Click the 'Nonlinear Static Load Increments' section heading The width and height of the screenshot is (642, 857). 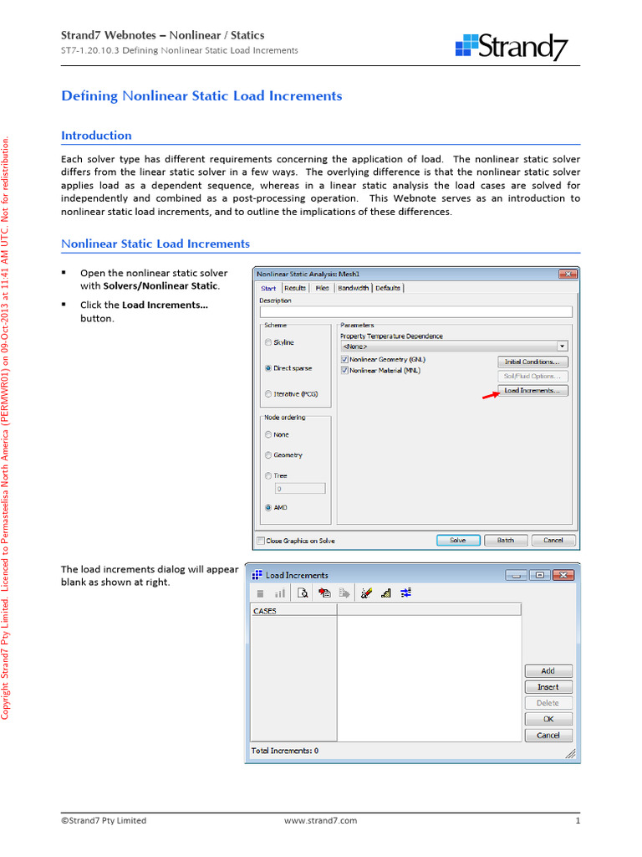[155, 244]
